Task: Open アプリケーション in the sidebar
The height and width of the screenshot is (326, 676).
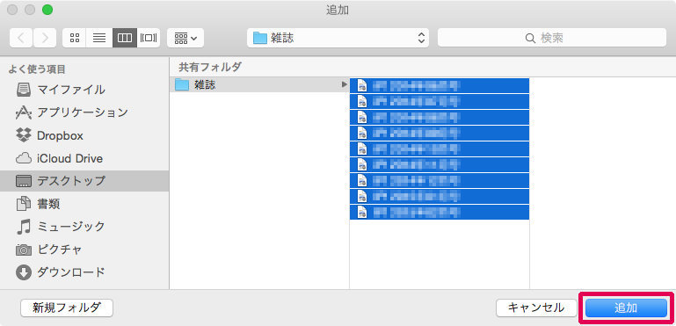Action: [84, 112]
